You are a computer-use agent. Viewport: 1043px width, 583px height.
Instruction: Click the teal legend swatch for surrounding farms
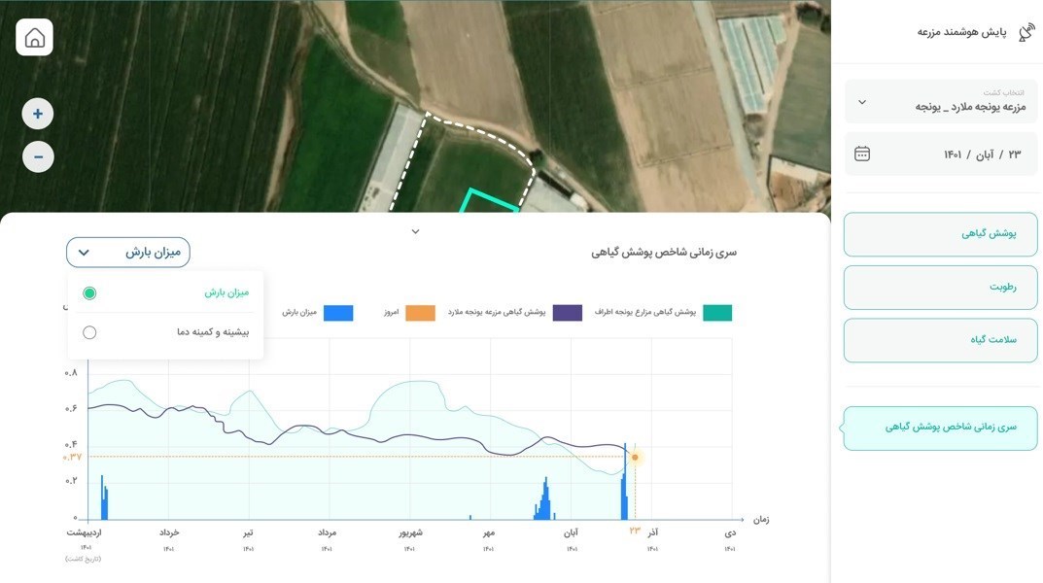click(x=717, y=313)
